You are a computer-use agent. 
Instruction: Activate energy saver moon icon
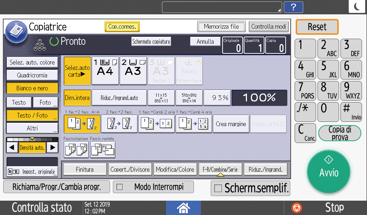click(x=357, y=6)
